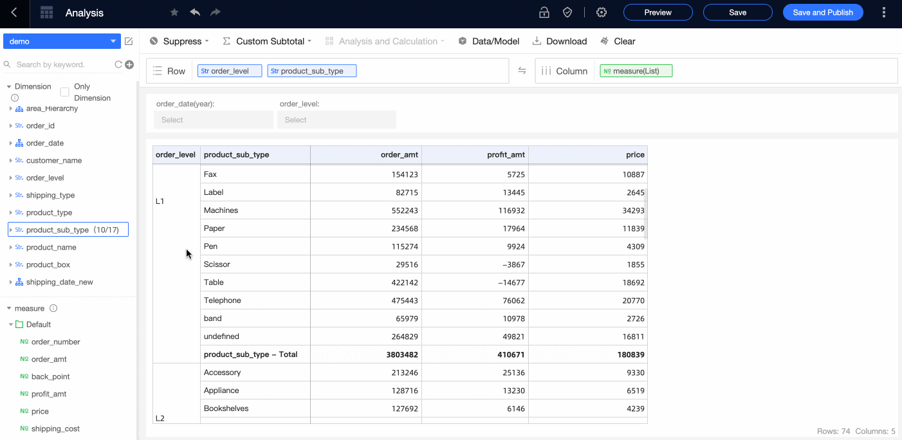Open the Suppress menu

[x=179, y=41]
